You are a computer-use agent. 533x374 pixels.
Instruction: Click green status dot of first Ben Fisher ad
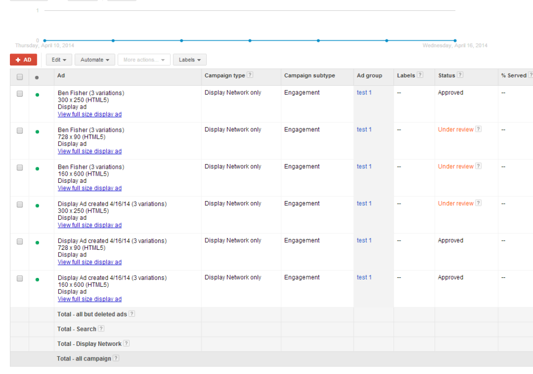click(37, 95)
